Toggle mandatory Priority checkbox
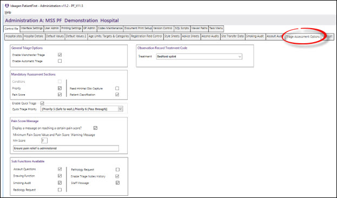Screen dimensions: 337x198 click(60, 88)
